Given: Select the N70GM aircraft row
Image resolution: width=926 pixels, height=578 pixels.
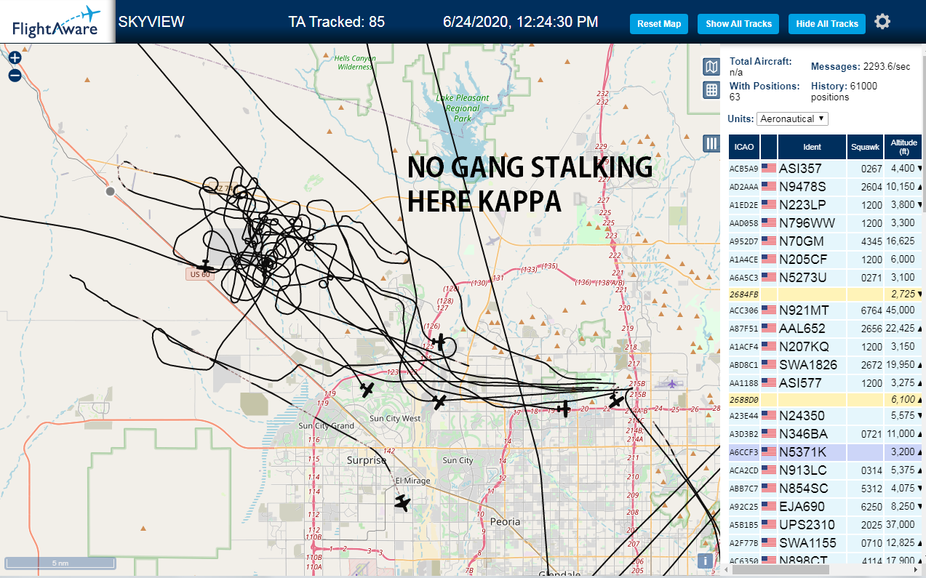Looking at the screenshot, I should click(x=825, y=241).
